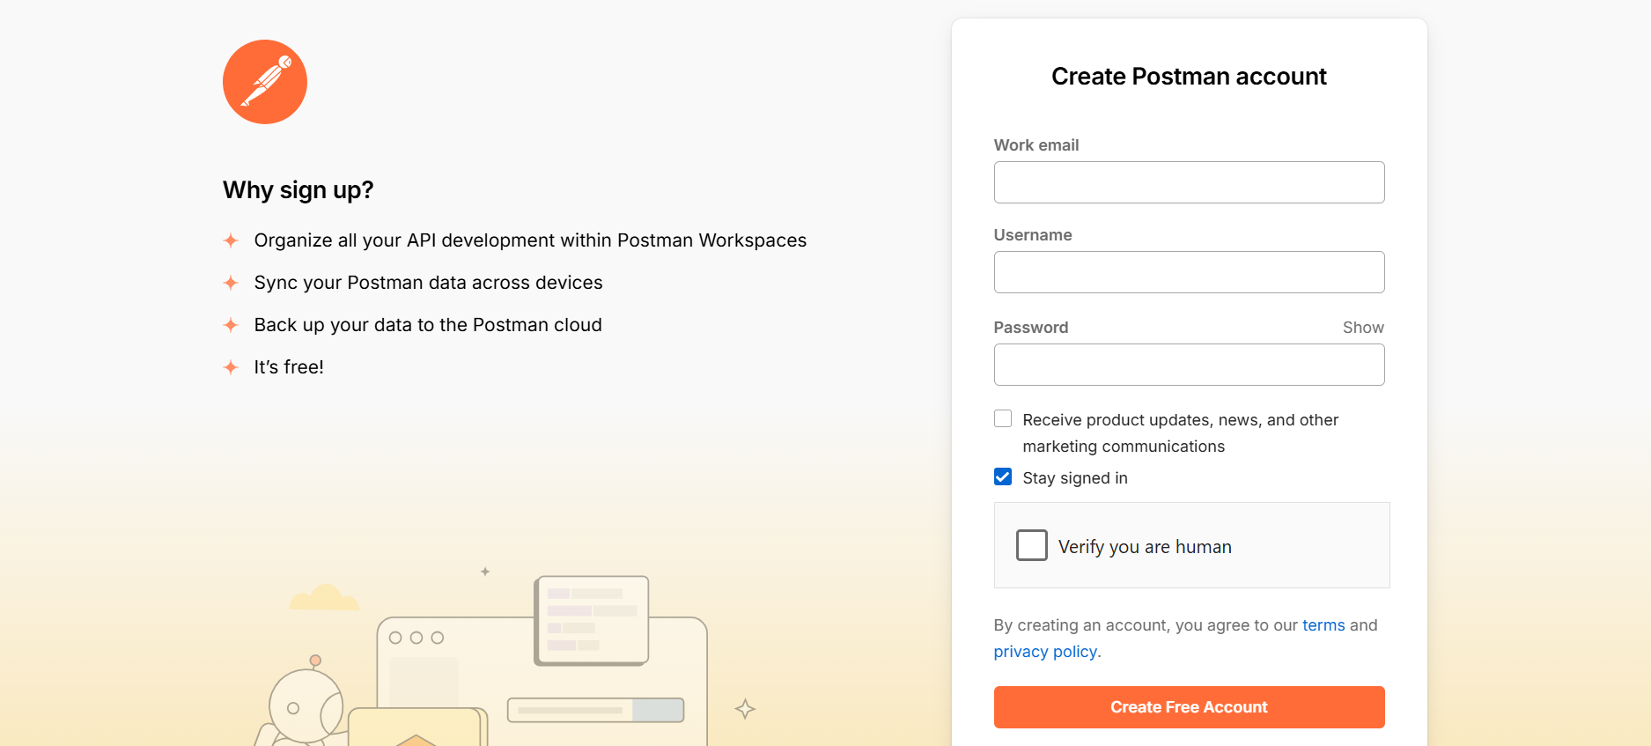Click the "Why sign up?" heading
This screenshot has height=746, width=1651.
click(x=299, y=190)
